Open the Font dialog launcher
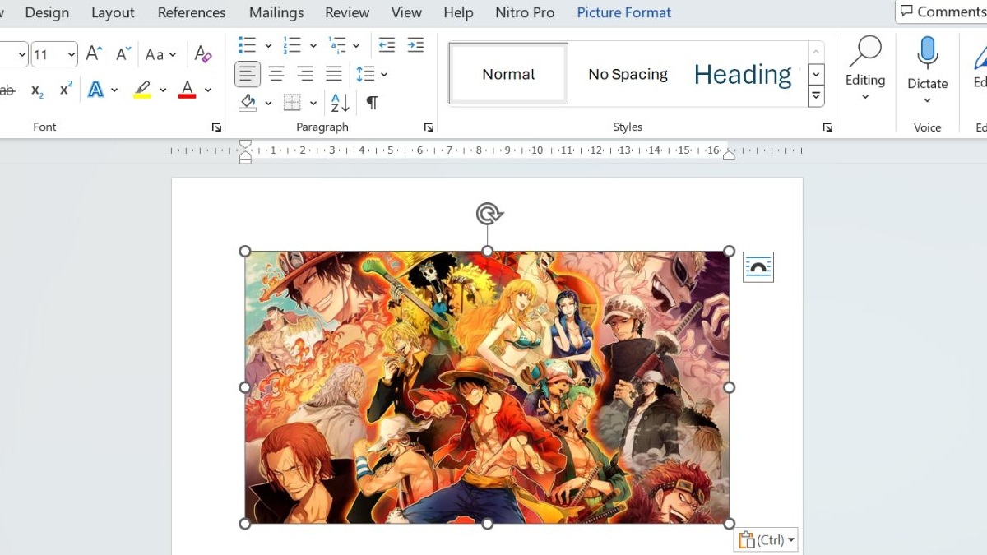The image size is (987, 555). (216, 127)
